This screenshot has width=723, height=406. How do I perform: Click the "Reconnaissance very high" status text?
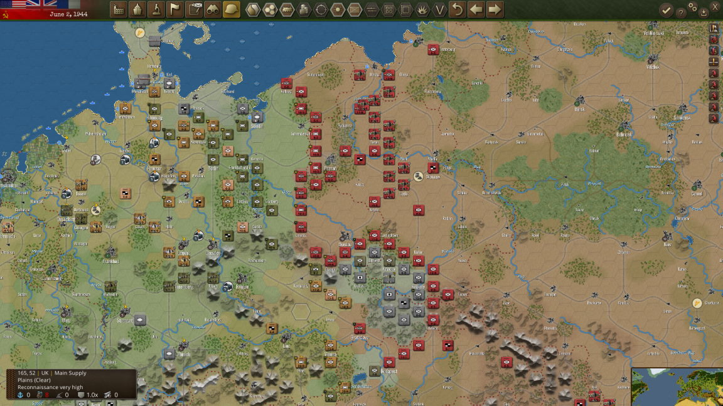(x=50, y=388)
